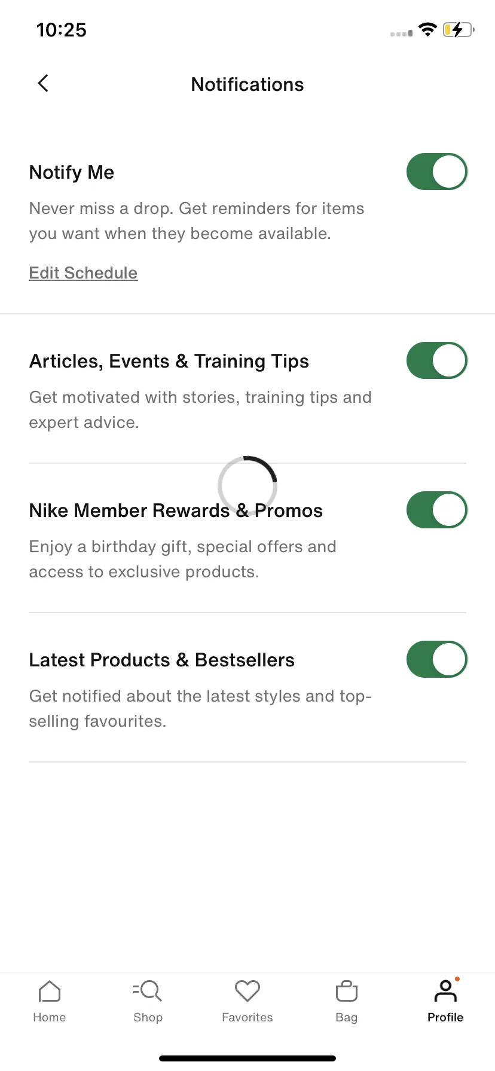Screen dimensions: 495x1071
Task: Tap the home indicator bar
Action: click(247, 1058)
